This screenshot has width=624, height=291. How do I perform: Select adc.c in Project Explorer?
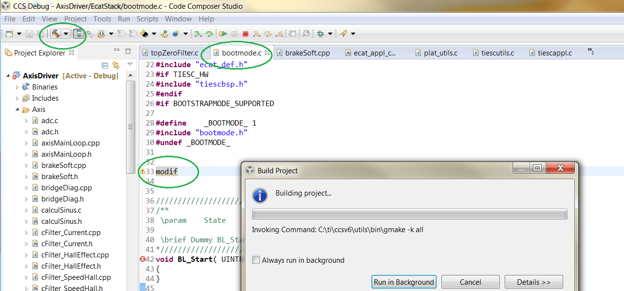point(50,121)
